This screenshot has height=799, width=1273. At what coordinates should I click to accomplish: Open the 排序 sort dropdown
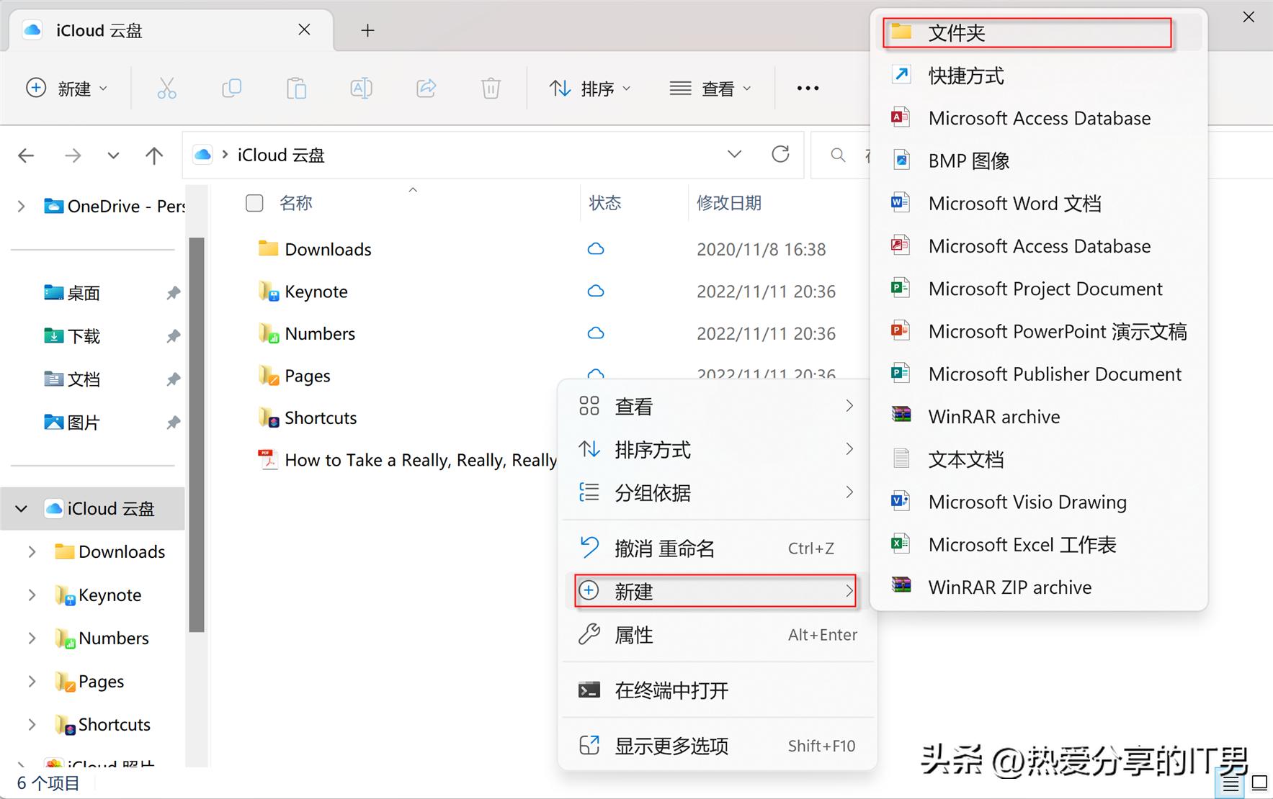tap(589, 88)
